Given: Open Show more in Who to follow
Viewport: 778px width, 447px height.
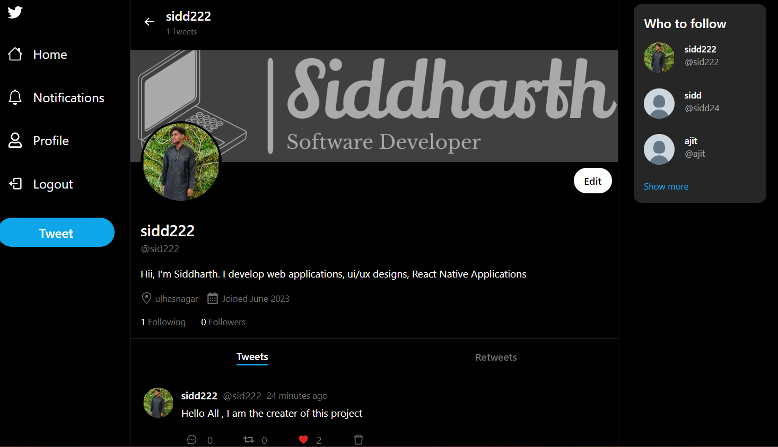Looking at the screenshot, I should [x=666, y=186].
